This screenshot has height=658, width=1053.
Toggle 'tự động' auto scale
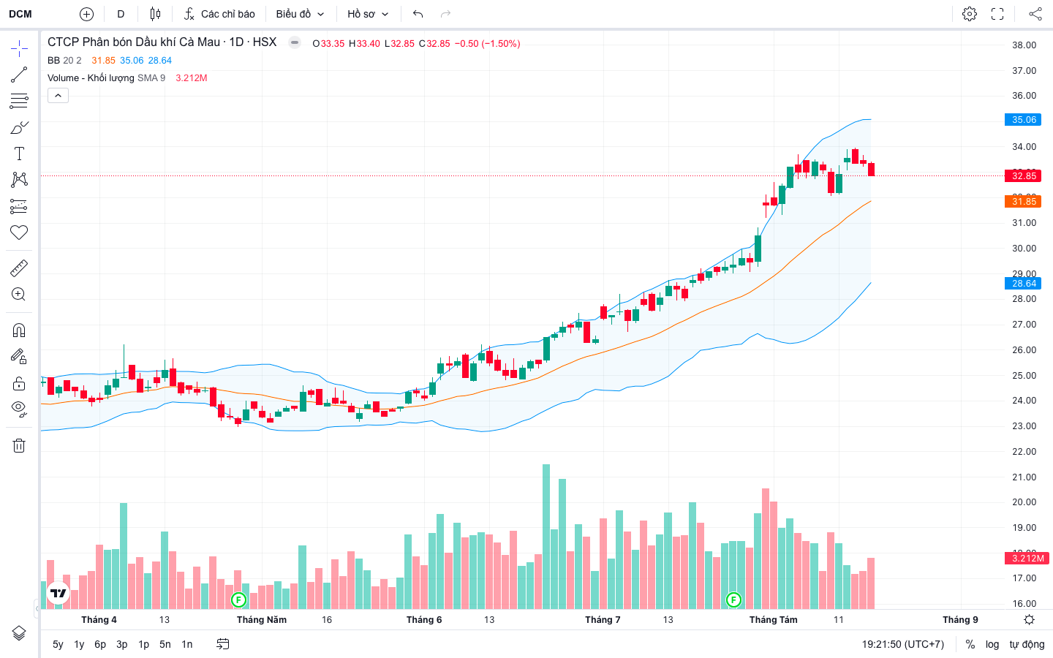coord(1027,644)
